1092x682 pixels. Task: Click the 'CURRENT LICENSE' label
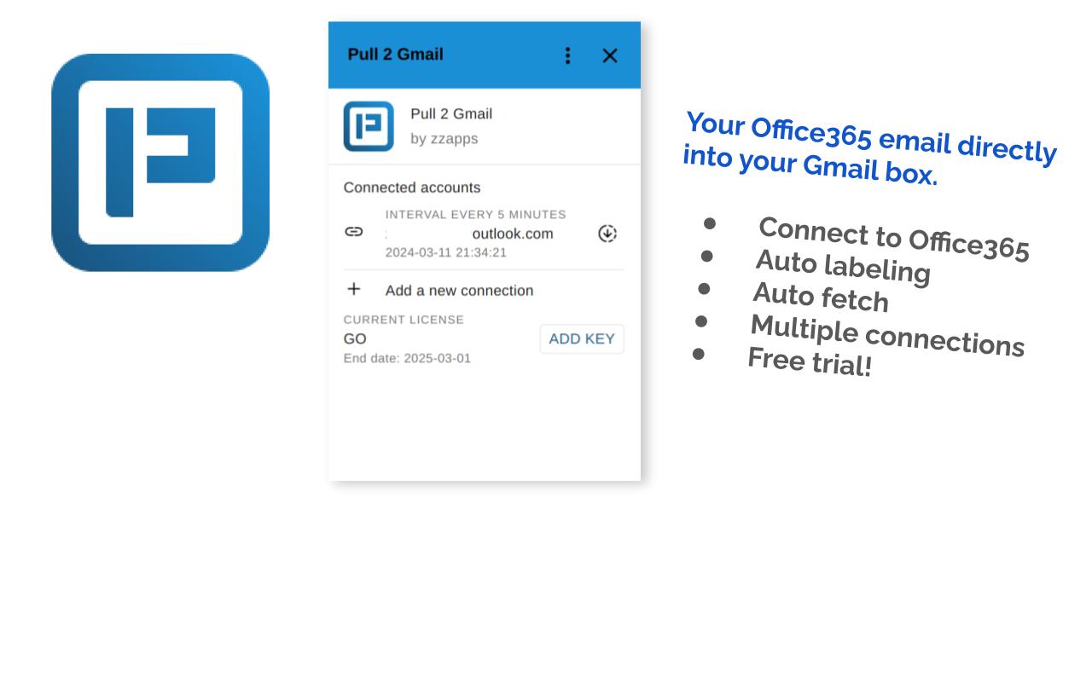click(404, 320)
